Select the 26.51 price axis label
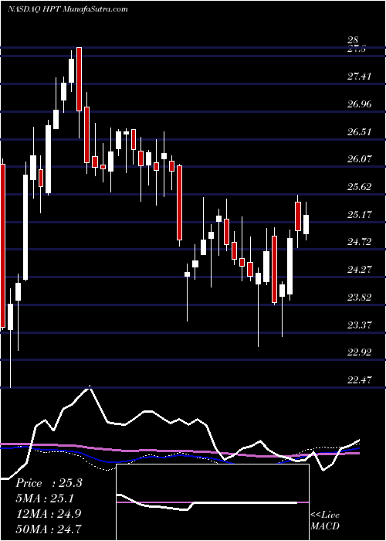This screenshot has width=386, height=541. tap(359, 132)
